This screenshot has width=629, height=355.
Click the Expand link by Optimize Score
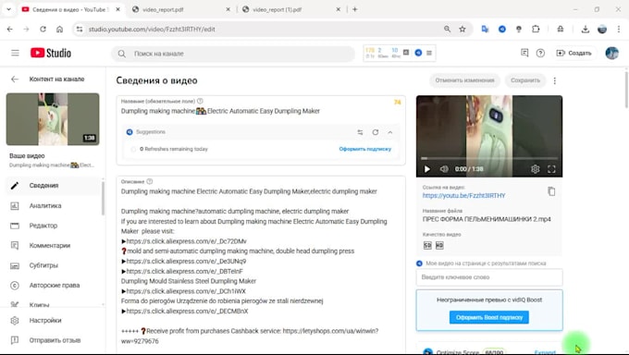(545, 352)
